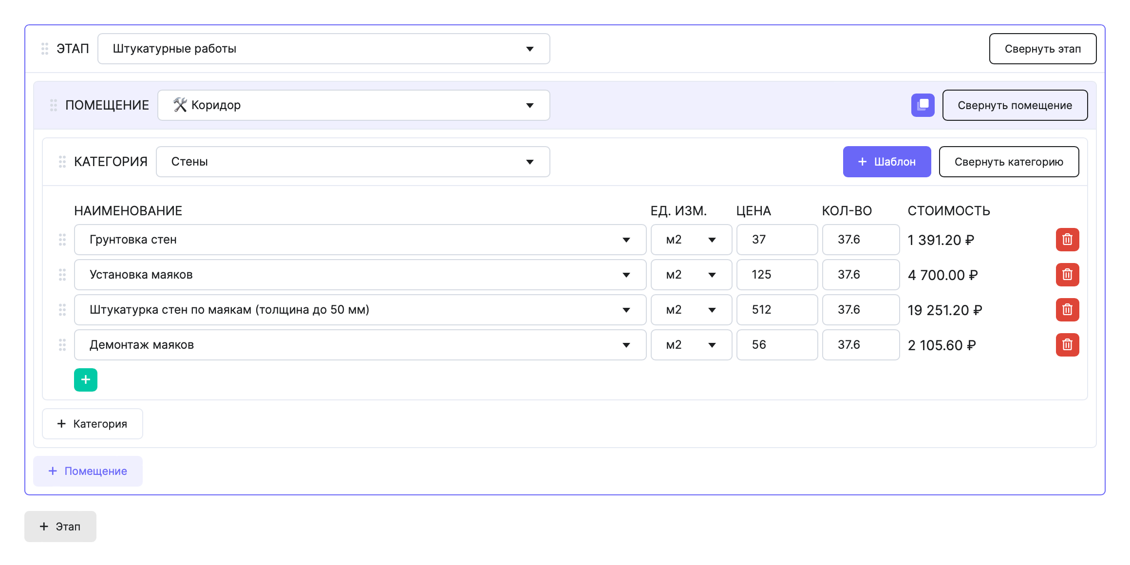Click Свернуть помещение button
Viewport: 1130px width, 565px height.
point(1015,105)
